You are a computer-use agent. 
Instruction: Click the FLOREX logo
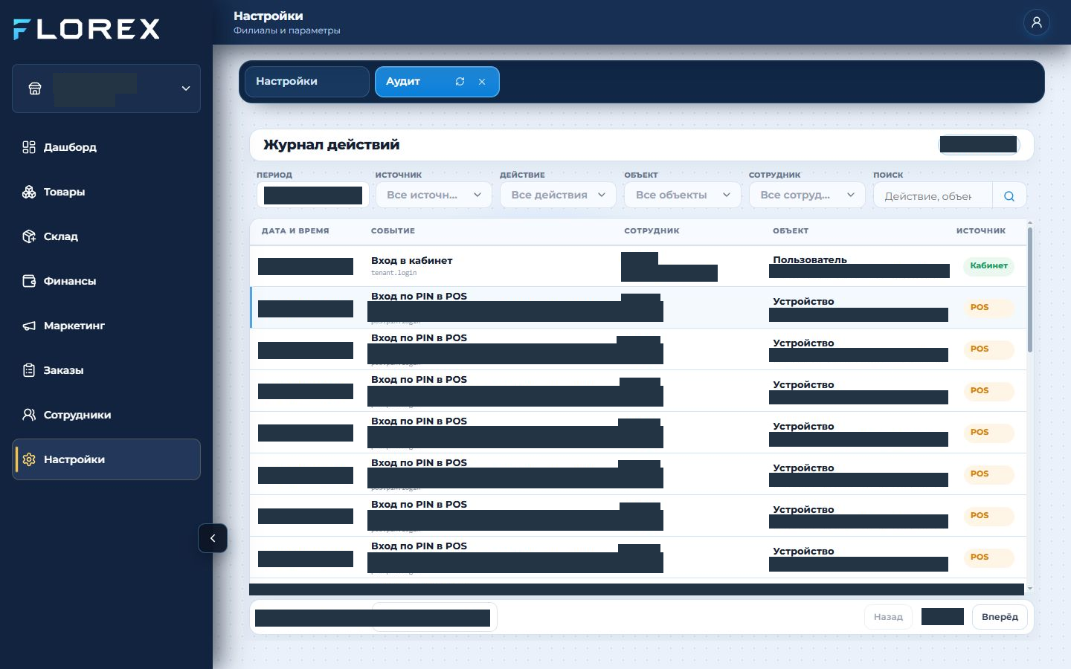[x=87, y=29]
